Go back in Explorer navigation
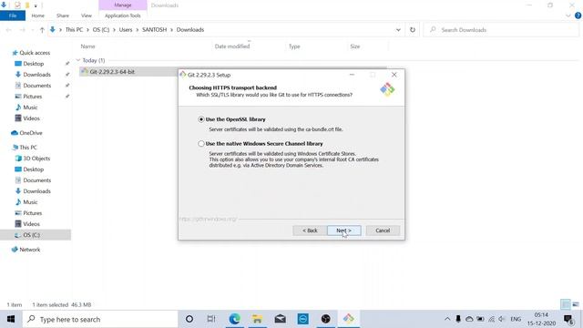The width and height of the screenshot is (583, 328). pyautogui.click(x=9, y=30)
